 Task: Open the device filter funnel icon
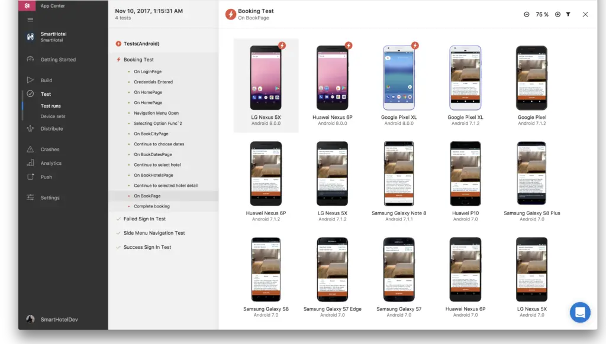click(x=568, y=14)
